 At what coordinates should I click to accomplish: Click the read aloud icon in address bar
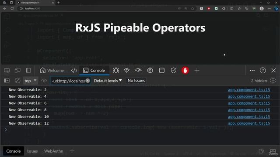(x=179, y=8)
